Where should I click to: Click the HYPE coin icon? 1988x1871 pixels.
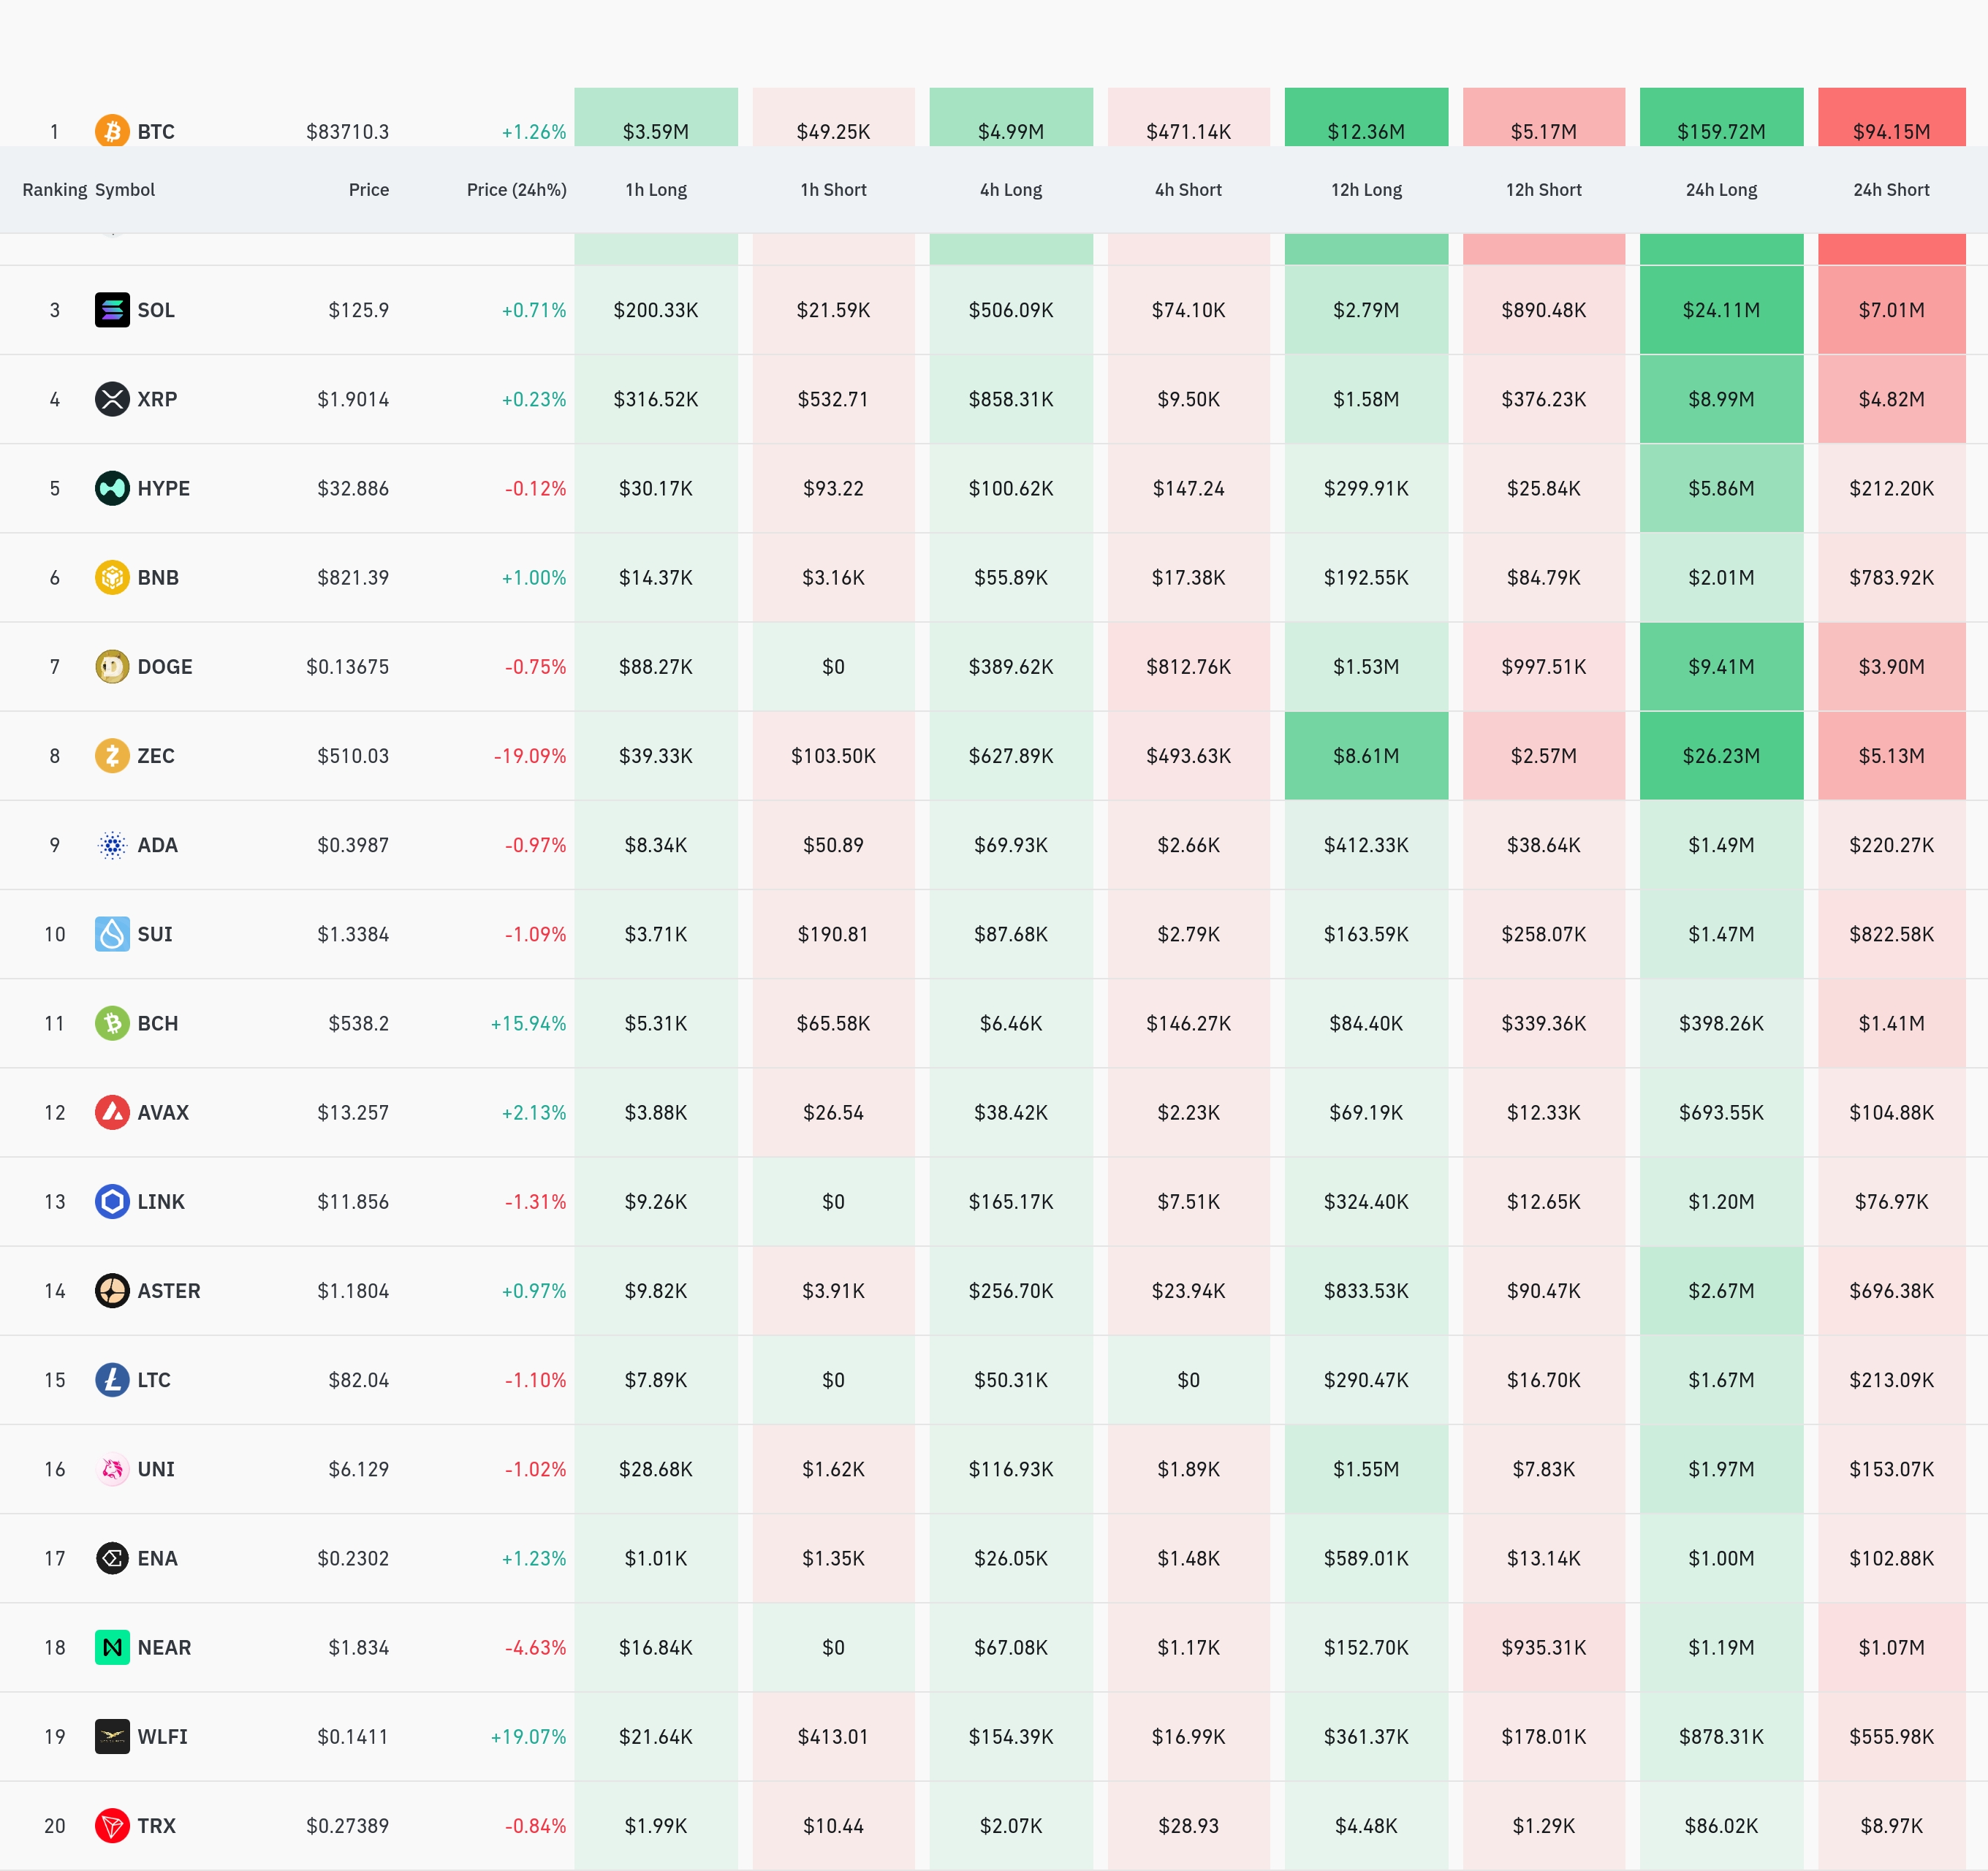pyautogui.click(x=112, y=488)
